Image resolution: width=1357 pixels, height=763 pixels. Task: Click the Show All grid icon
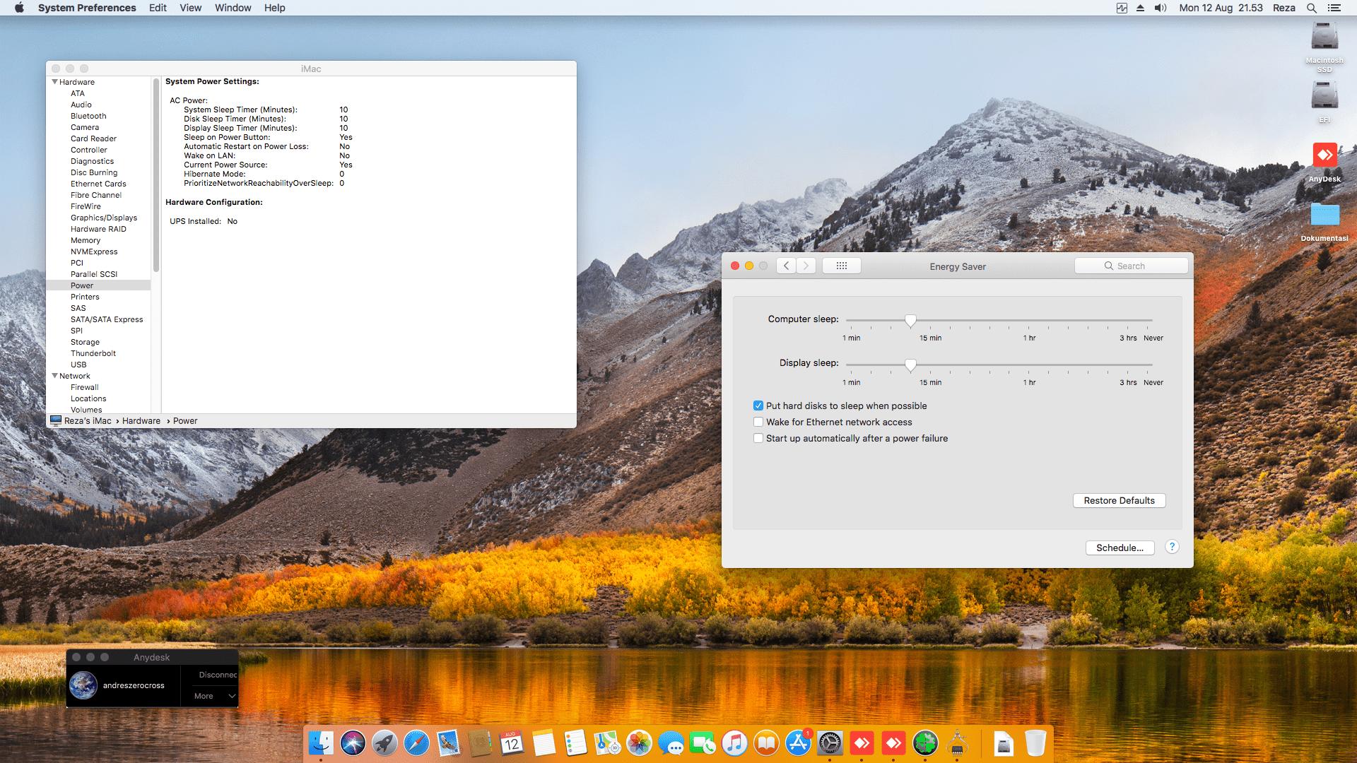[x=841, y=266]
